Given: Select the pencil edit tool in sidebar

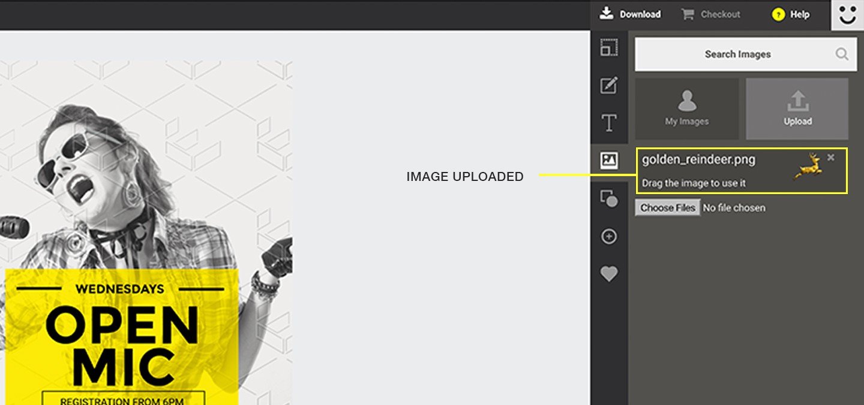Looking at the screenshot, I should [x=609, y=85].
